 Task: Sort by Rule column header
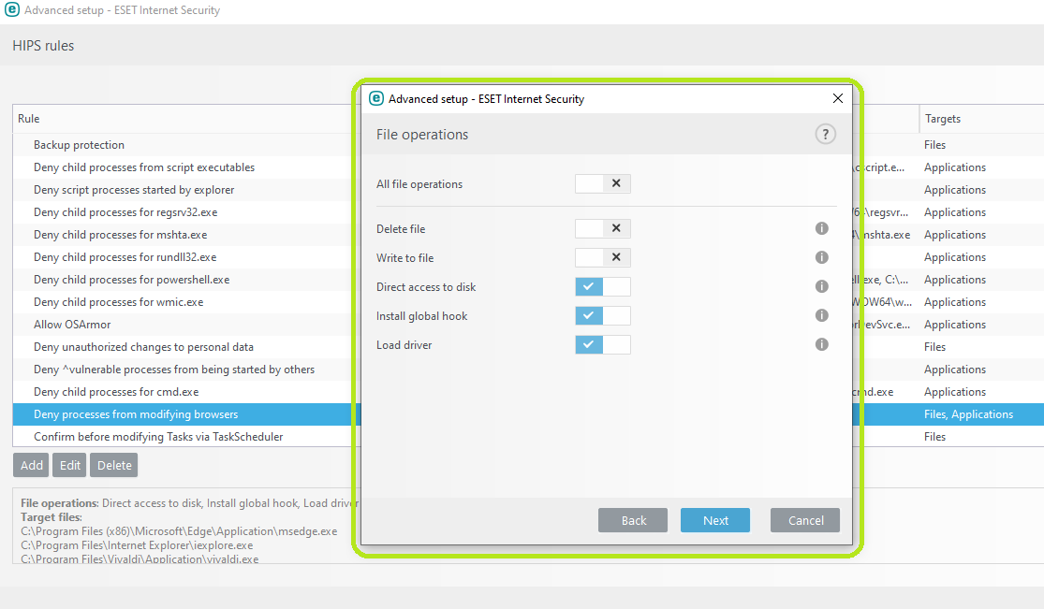pos(29,119)
